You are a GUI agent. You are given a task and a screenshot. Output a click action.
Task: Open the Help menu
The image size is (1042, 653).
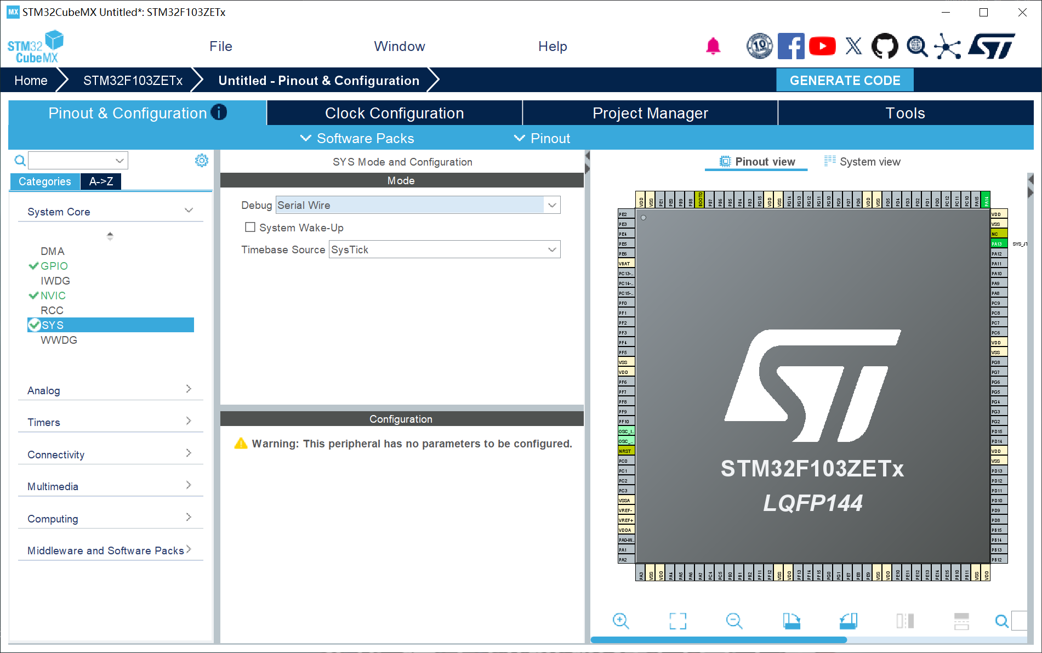coord(553,47)
